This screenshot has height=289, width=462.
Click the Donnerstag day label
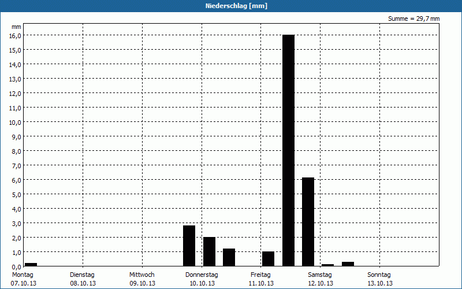click(202, 275)
